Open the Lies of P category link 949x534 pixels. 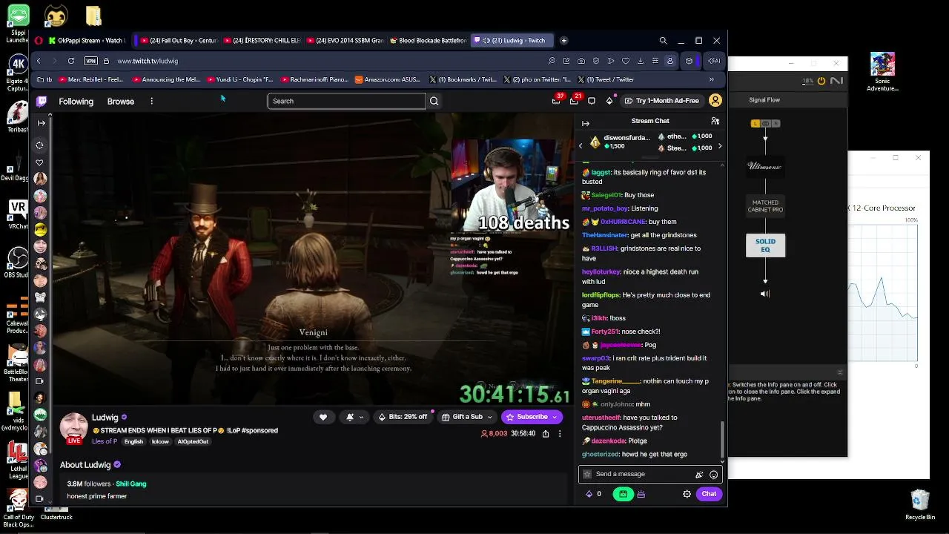(105, 441)
